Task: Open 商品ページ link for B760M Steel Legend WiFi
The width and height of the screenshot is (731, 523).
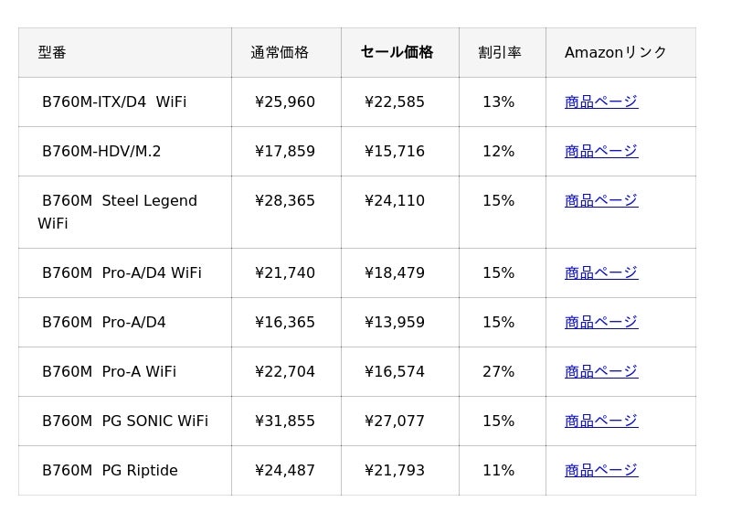Action: pyautogui.click(x=600, y=200)
